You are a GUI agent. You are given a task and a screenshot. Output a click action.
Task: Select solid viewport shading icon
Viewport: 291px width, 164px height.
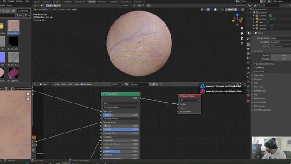[229, 10]
